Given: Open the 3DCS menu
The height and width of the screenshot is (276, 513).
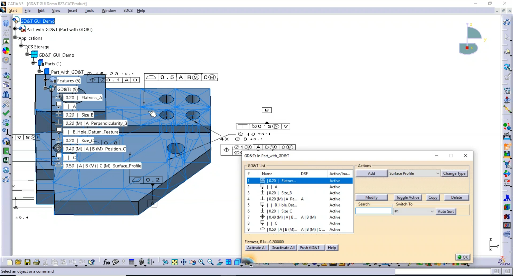Looking at the screenshot, I should tap(128, 10).
